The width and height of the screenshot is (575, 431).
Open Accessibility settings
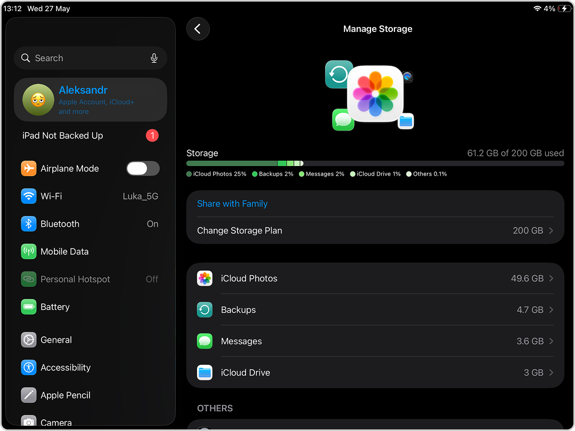(90, 368)
